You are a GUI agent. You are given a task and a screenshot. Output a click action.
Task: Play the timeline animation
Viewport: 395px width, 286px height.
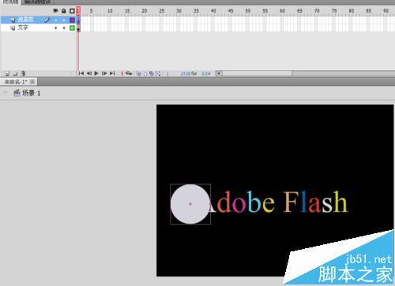(96, 73)
